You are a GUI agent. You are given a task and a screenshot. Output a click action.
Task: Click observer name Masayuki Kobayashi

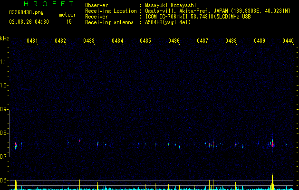click(x=171, y=5)
